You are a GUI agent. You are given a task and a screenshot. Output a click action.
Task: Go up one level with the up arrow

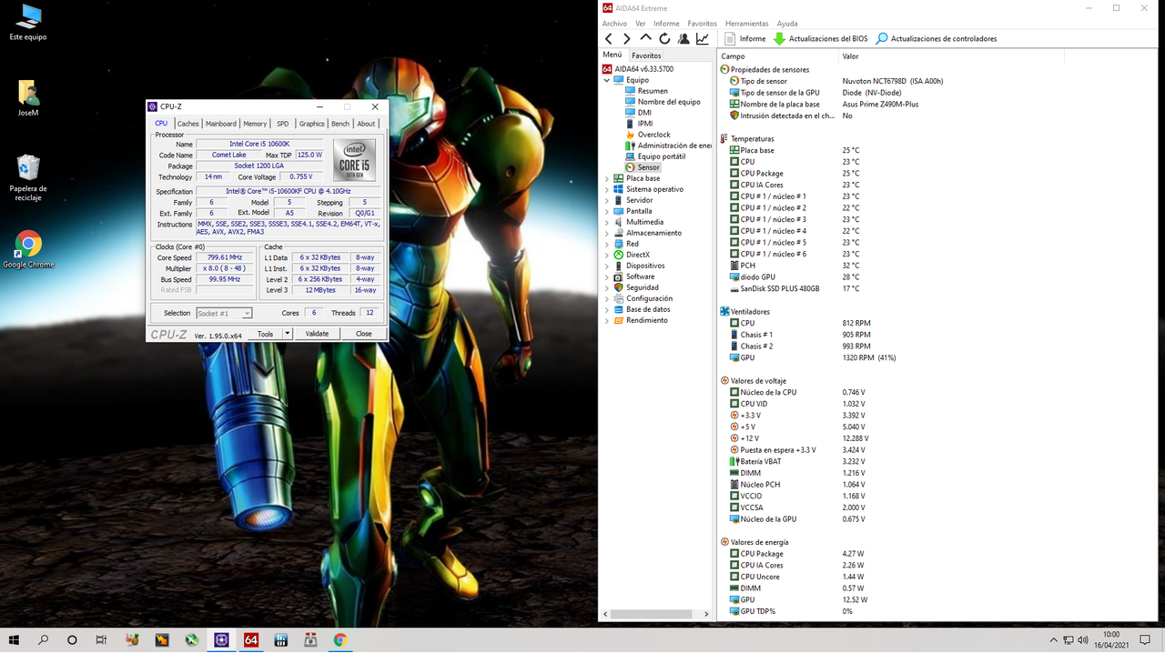645,39
